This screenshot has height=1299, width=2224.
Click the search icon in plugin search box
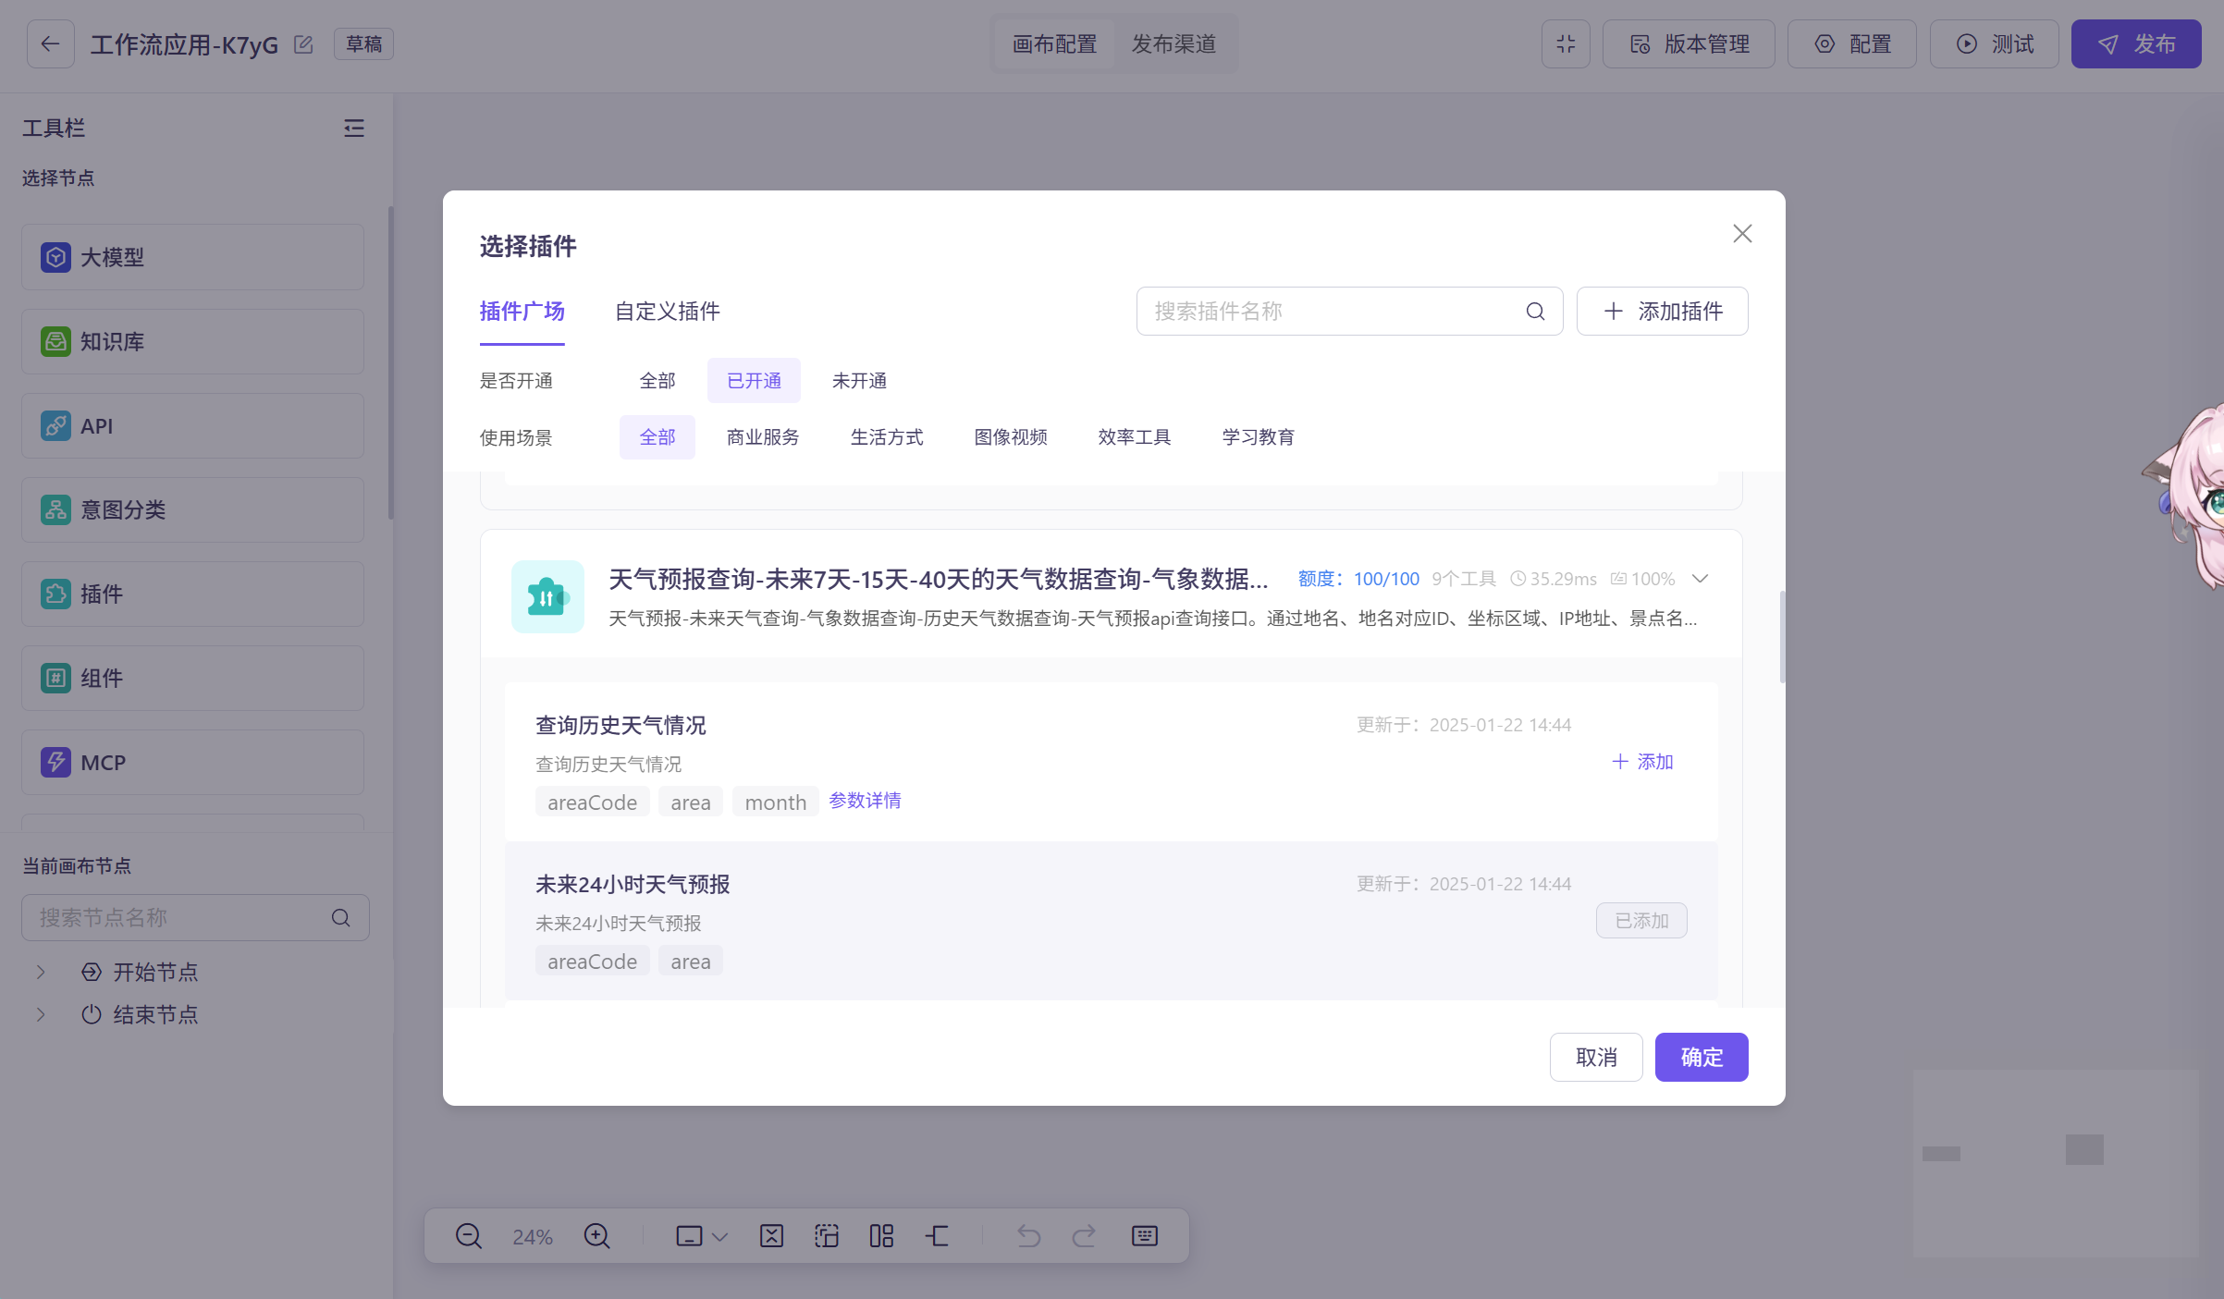click(1535, 312)
